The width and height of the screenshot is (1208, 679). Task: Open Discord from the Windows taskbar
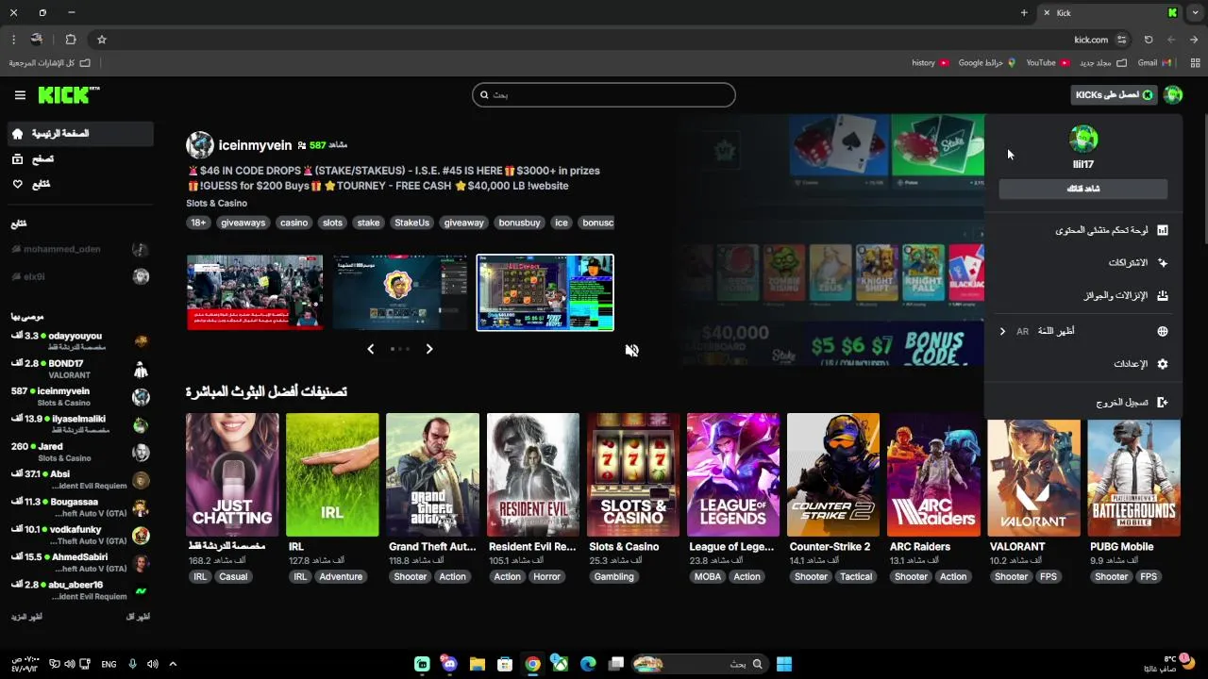coord(449,664)
